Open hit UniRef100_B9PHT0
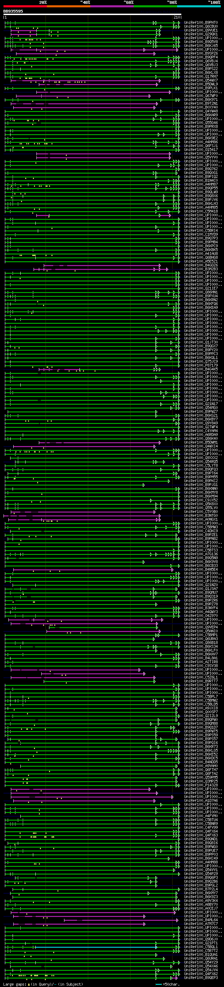224x987 pixels. tap(201, 23)
